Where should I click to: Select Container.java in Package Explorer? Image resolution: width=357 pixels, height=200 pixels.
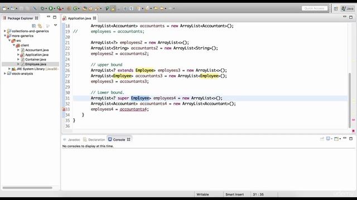pos(36,59)
